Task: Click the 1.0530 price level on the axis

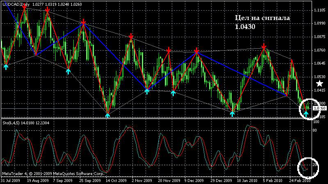Action: 320,77
